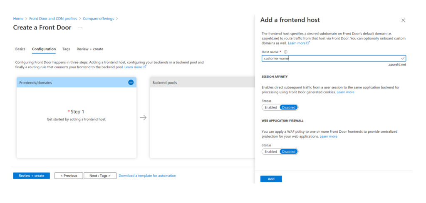Click the Step 1 text
426x203 pixels.
pyautogui.click(x=77, y=111)
